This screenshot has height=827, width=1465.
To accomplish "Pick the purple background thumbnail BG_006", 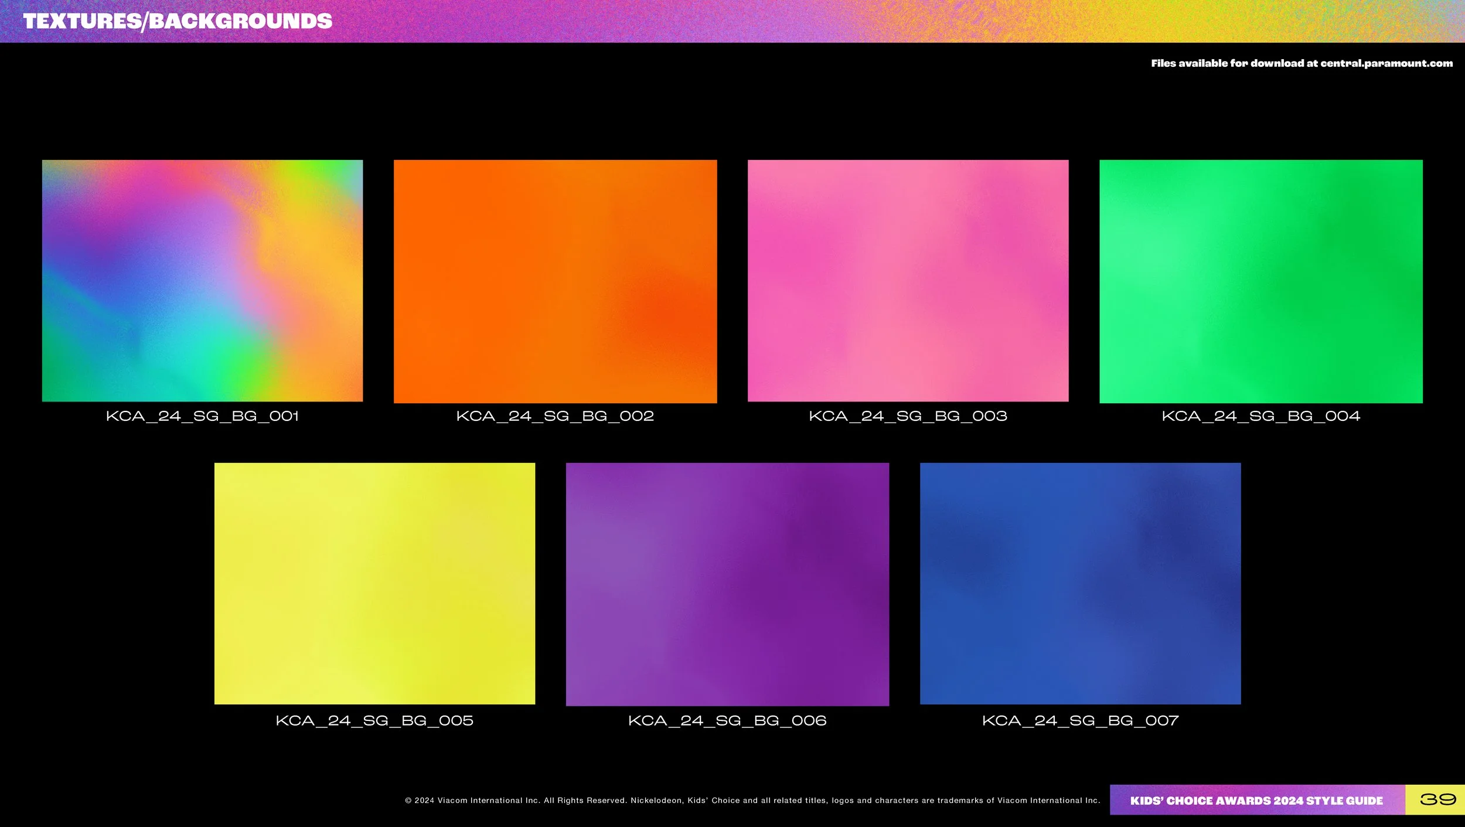I will [x=727, y=584].
